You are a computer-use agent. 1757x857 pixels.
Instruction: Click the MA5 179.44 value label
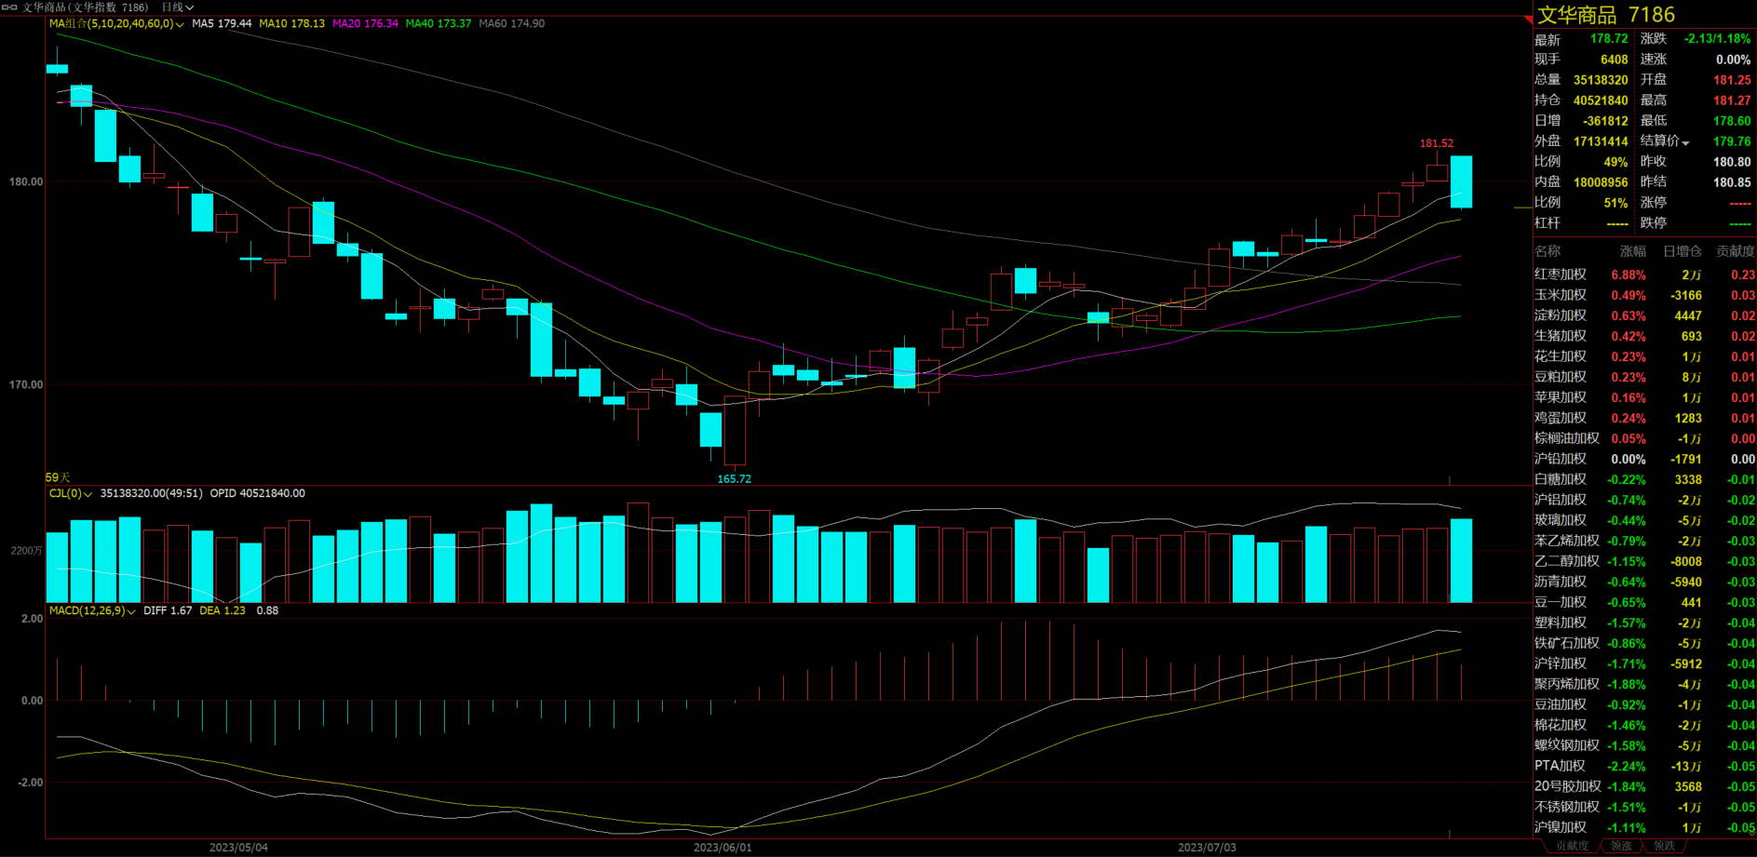point(222,24)
